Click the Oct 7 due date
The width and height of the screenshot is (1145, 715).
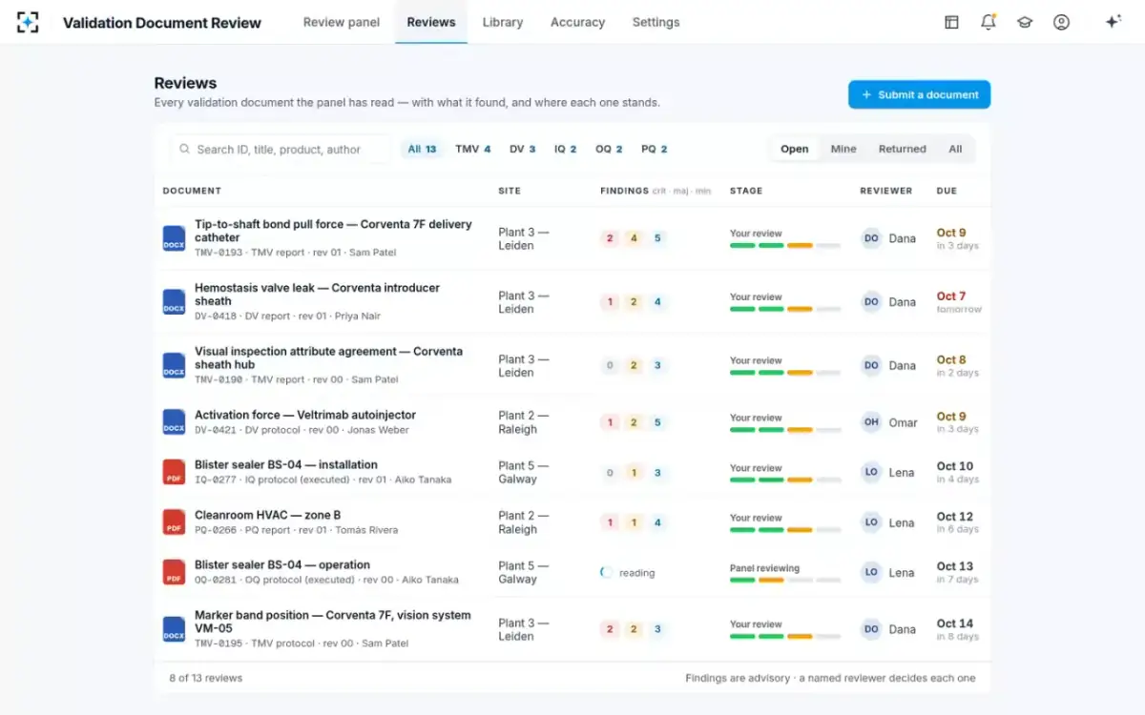click(x=951, y=296)
